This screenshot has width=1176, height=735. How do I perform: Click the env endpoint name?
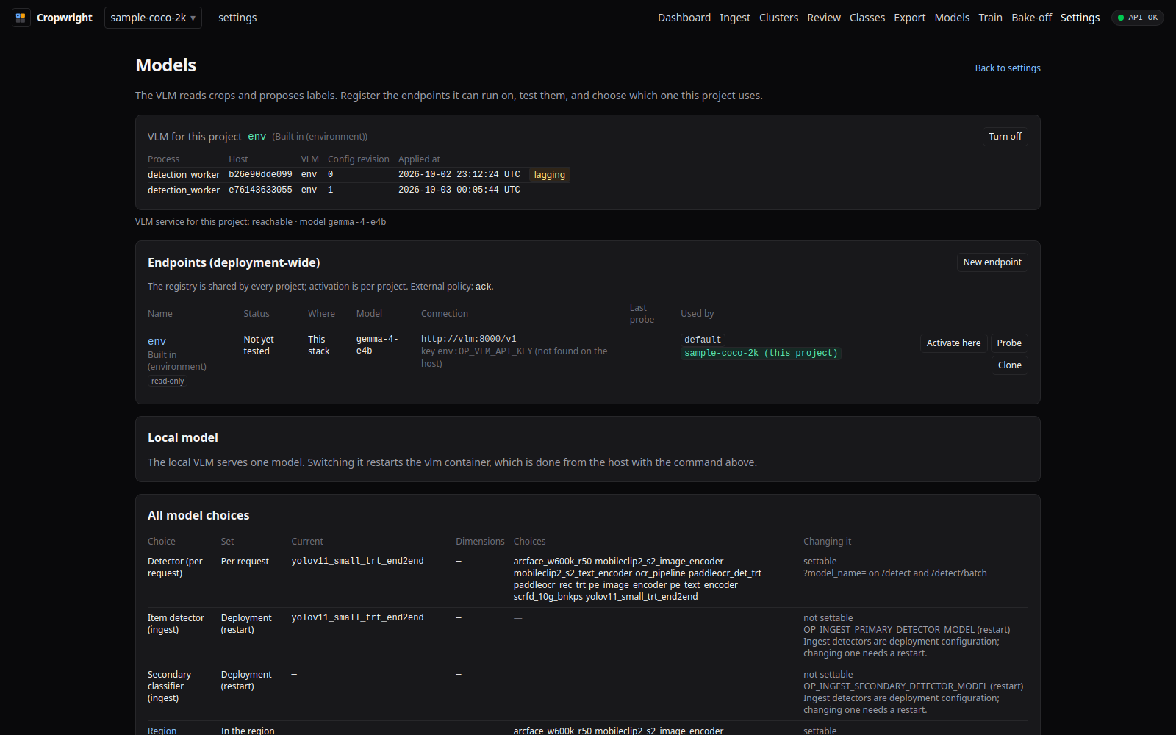tap(157, 341)
